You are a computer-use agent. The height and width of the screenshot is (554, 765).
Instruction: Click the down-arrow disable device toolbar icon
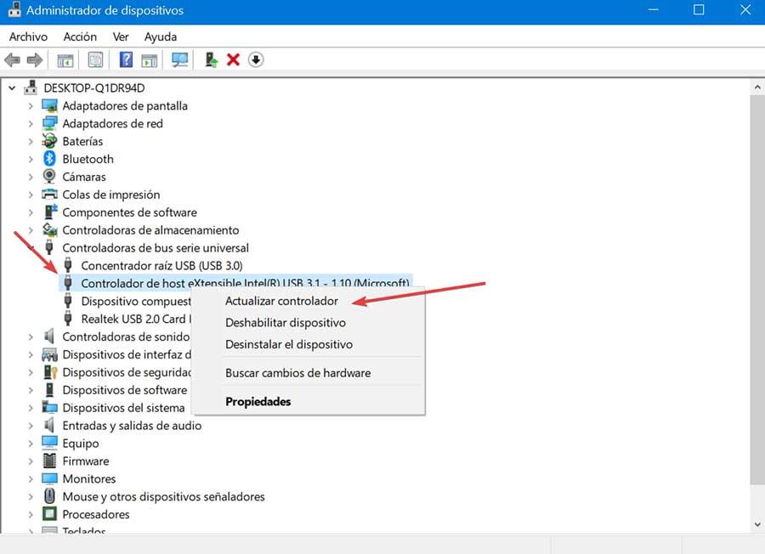click(x=256, y=59)
